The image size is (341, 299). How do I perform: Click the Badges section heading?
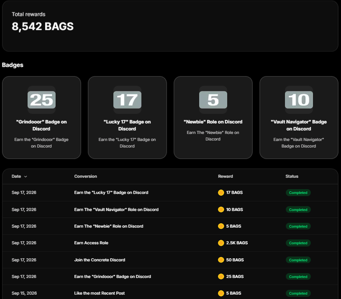tap(13, 65)
